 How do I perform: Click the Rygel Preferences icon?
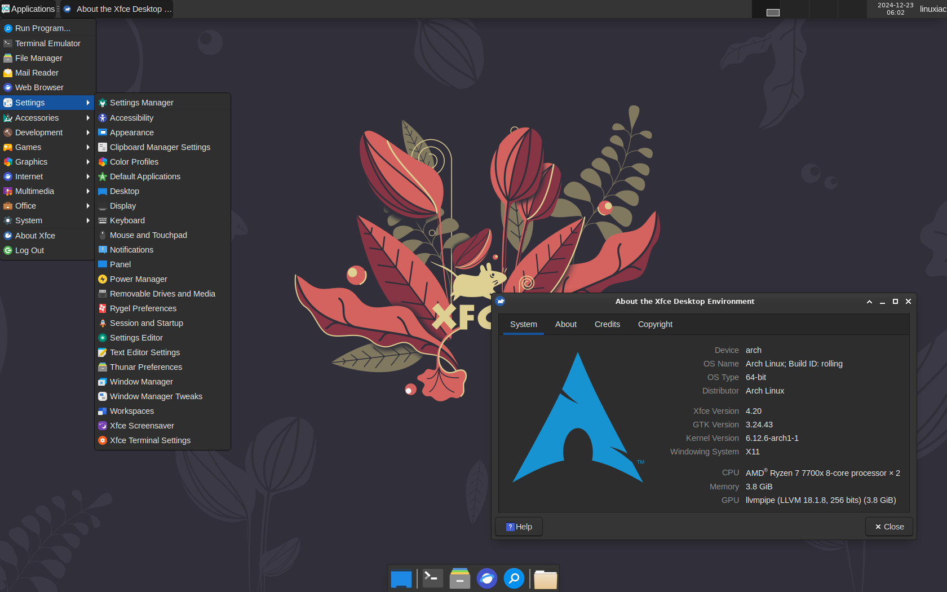tap(103, 308)
